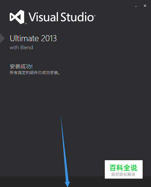Click the registered trademark symbol after Studio
The width and height of the screenshot is (151, 187).
tap(95, 15)
